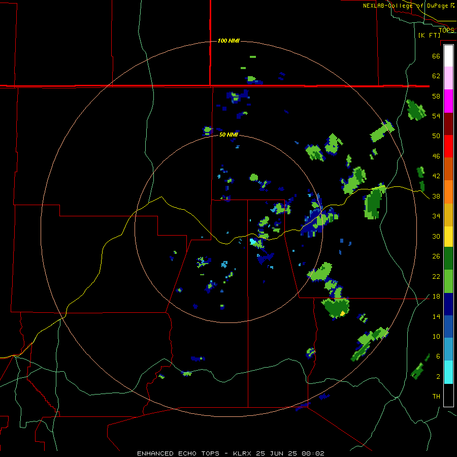Click the 46 value on the legend
Viewport: 457px width, 457px height.
(436, 156)
